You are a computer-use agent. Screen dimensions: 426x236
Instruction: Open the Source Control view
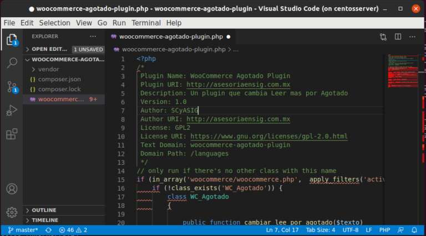pos(12,87)
